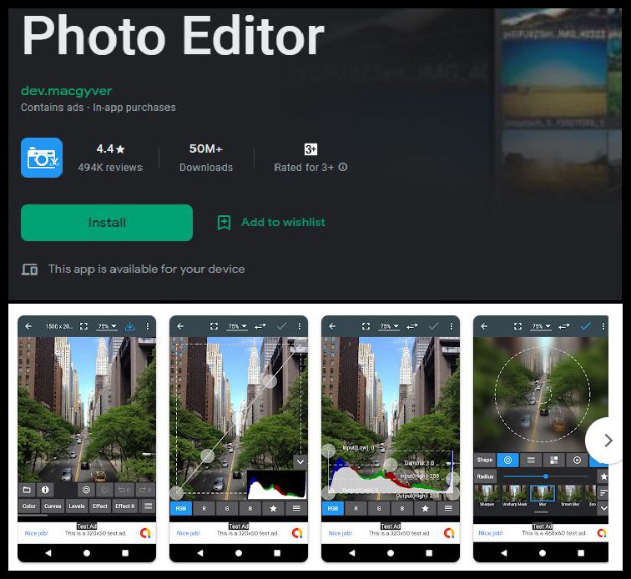
Task: Click the 50M+ downloads count
Action: pos(206,149)
